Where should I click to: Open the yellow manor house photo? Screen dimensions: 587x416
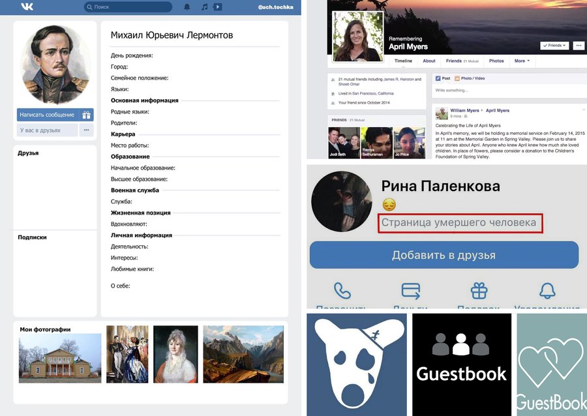pos(60,358)
